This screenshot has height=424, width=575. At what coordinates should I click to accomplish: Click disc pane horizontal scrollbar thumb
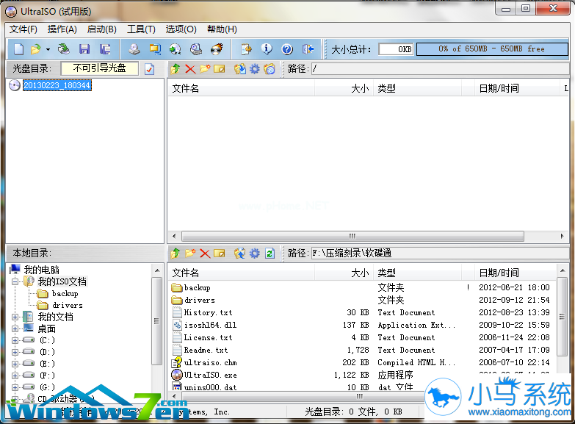pos(352,236)
